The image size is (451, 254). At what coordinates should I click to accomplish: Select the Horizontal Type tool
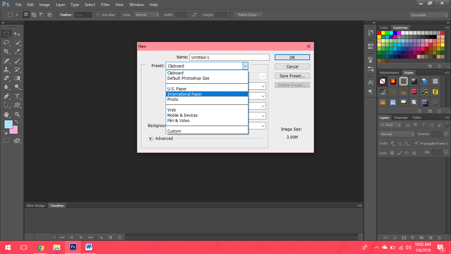17,96
